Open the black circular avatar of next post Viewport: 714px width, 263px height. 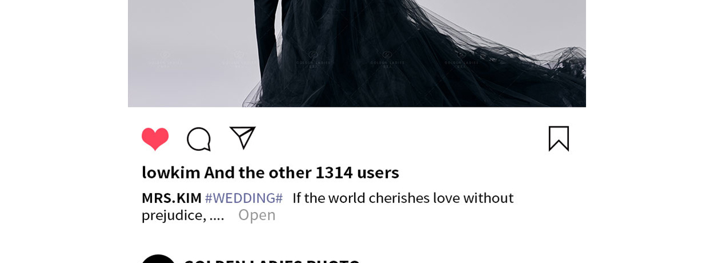click(x=158, y=259)
